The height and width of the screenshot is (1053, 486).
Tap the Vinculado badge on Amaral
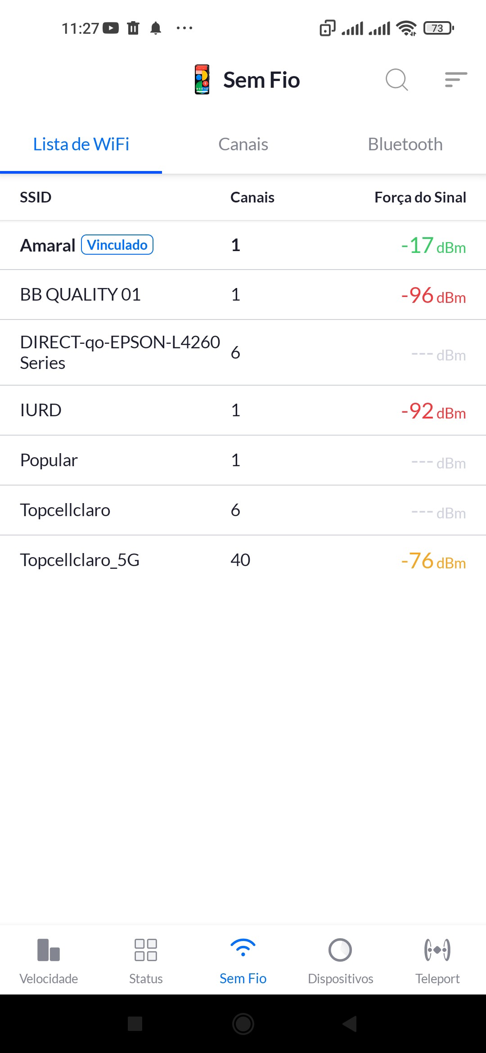[117, 245]
